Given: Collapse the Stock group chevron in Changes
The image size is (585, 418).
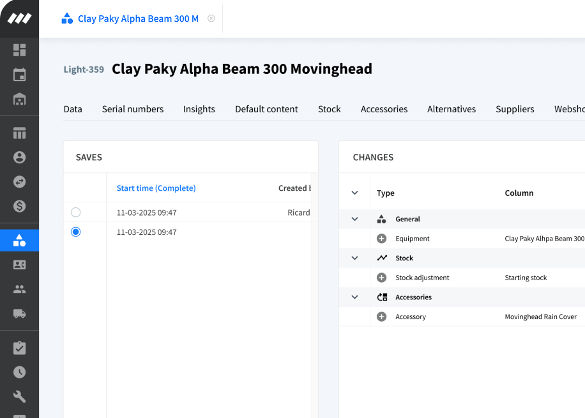Looking at the screenshot, I should (355, 258).
